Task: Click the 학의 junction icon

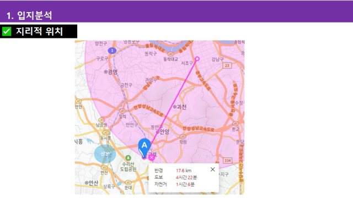Action: tap(183, 136)
